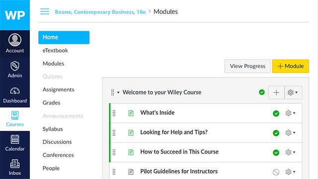Viewport: 318px width, 179px height.
Task: Click the Courses book icon
Action: (x=15, y=115)
